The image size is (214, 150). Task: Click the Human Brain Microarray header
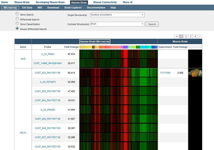coord(95,42)
